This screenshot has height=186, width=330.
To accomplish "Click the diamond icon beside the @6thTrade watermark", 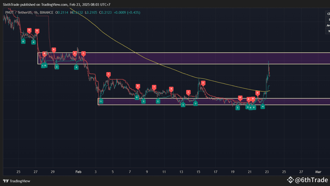I will pos(291,180).
